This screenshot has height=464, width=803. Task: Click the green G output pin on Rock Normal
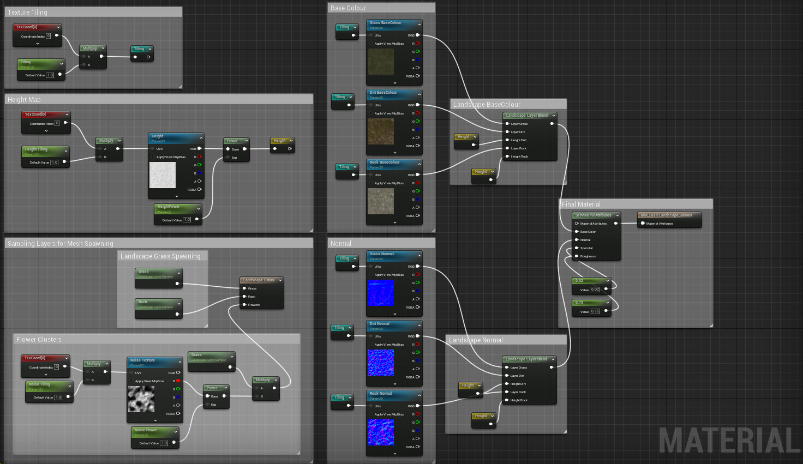[418, 422]
